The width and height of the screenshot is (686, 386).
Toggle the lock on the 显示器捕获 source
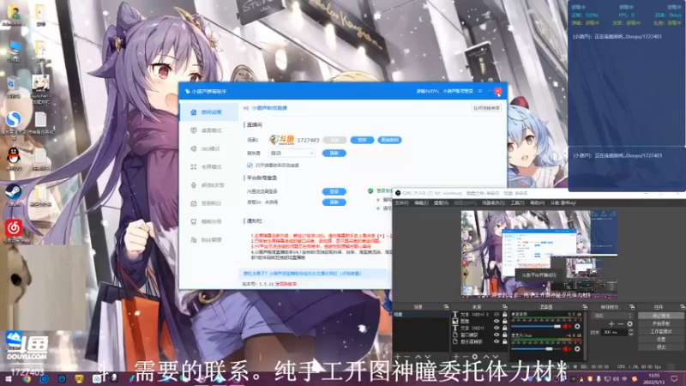pyautogui.click(x=505, y=341)
